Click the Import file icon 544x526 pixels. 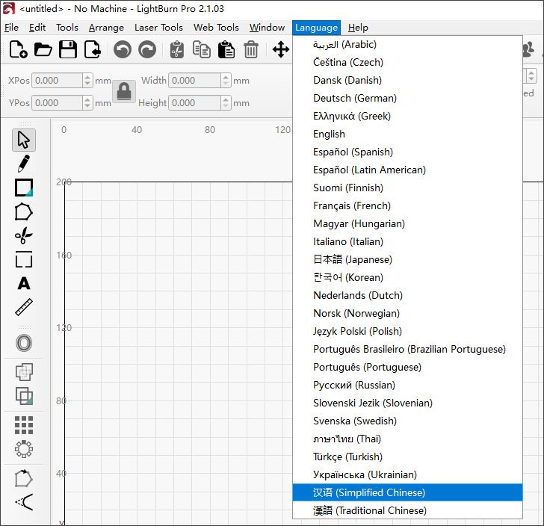coord(93,49)
